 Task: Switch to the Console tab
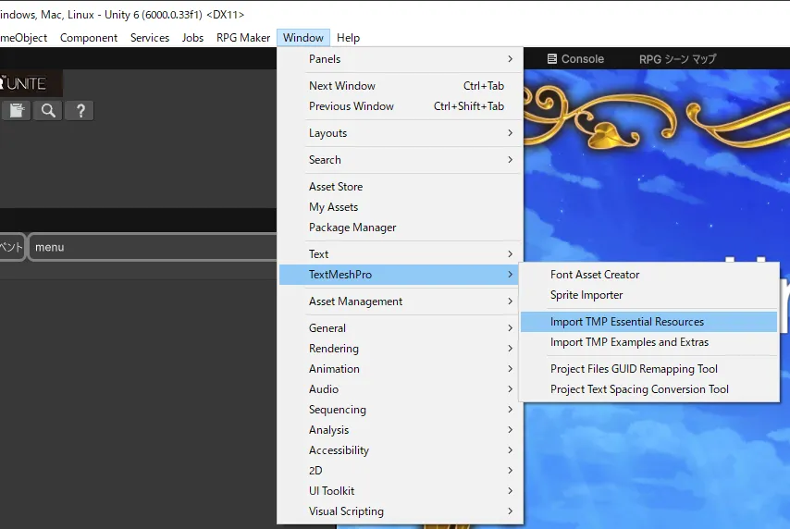(x=574, y=59)
